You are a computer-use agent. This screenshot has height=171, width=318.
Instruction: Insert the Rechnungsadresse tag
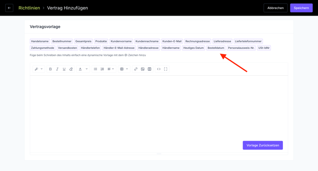pos(197,41)
